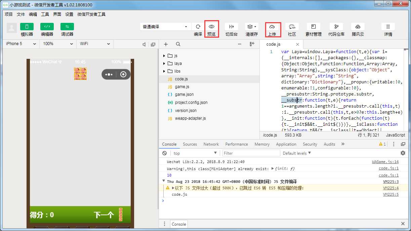This screenshot has width=411, height=231.
Task: Click the 预览 preview eye icon
Action: point(211,27)
